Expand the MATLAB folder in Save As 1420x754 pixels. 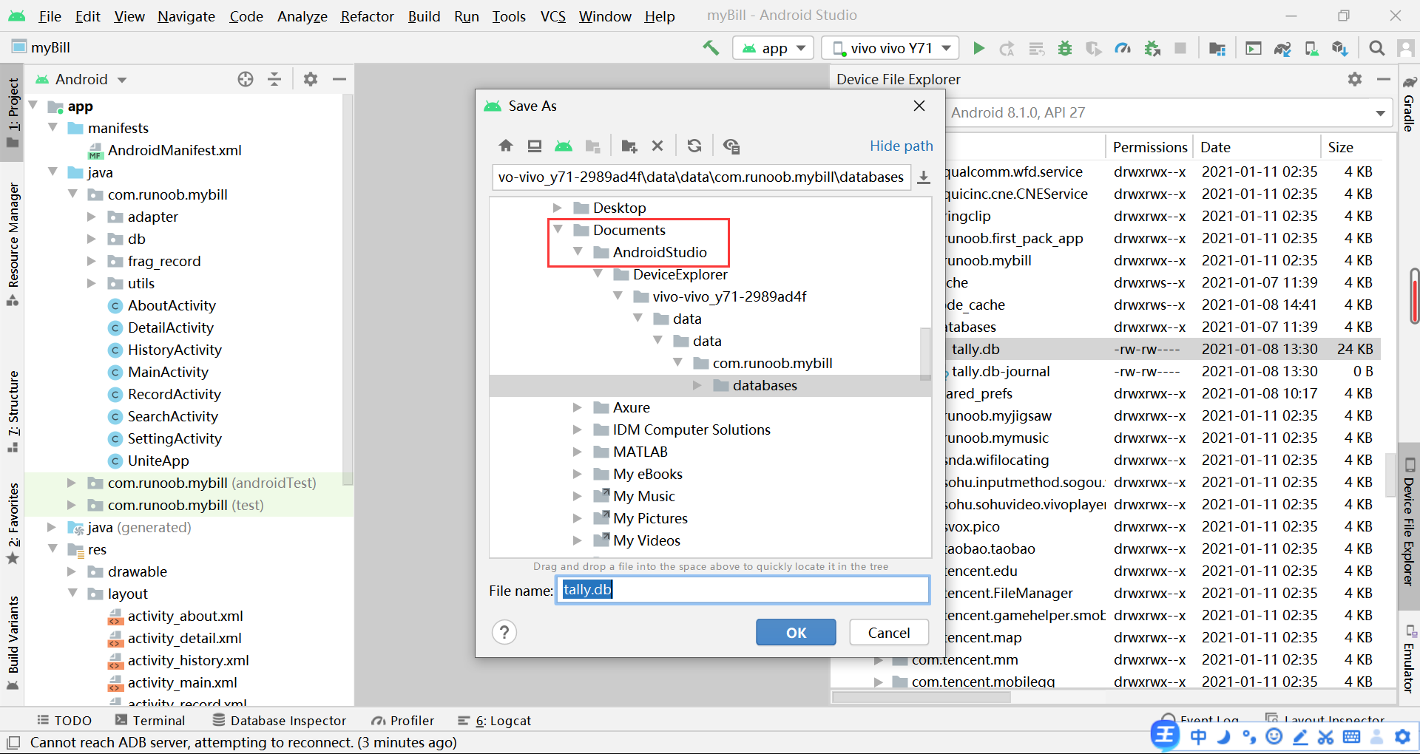(578, 452)
